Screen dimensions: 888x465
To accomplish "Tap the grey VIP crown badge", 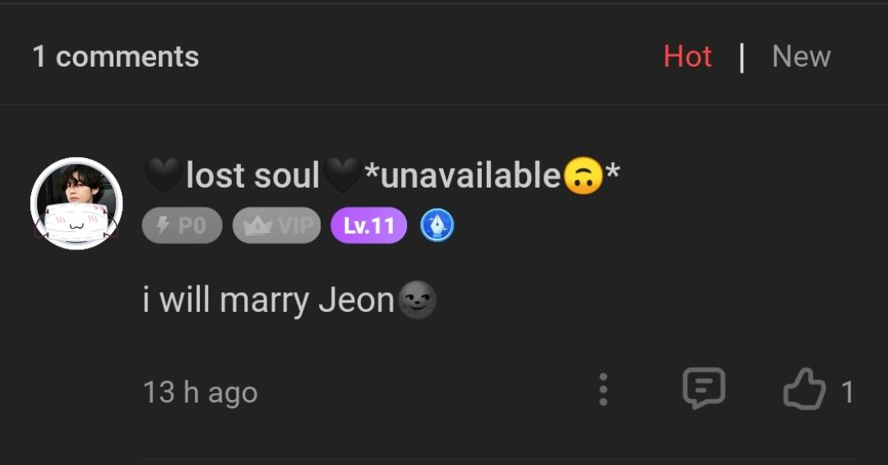I will [x=276, y=226].
